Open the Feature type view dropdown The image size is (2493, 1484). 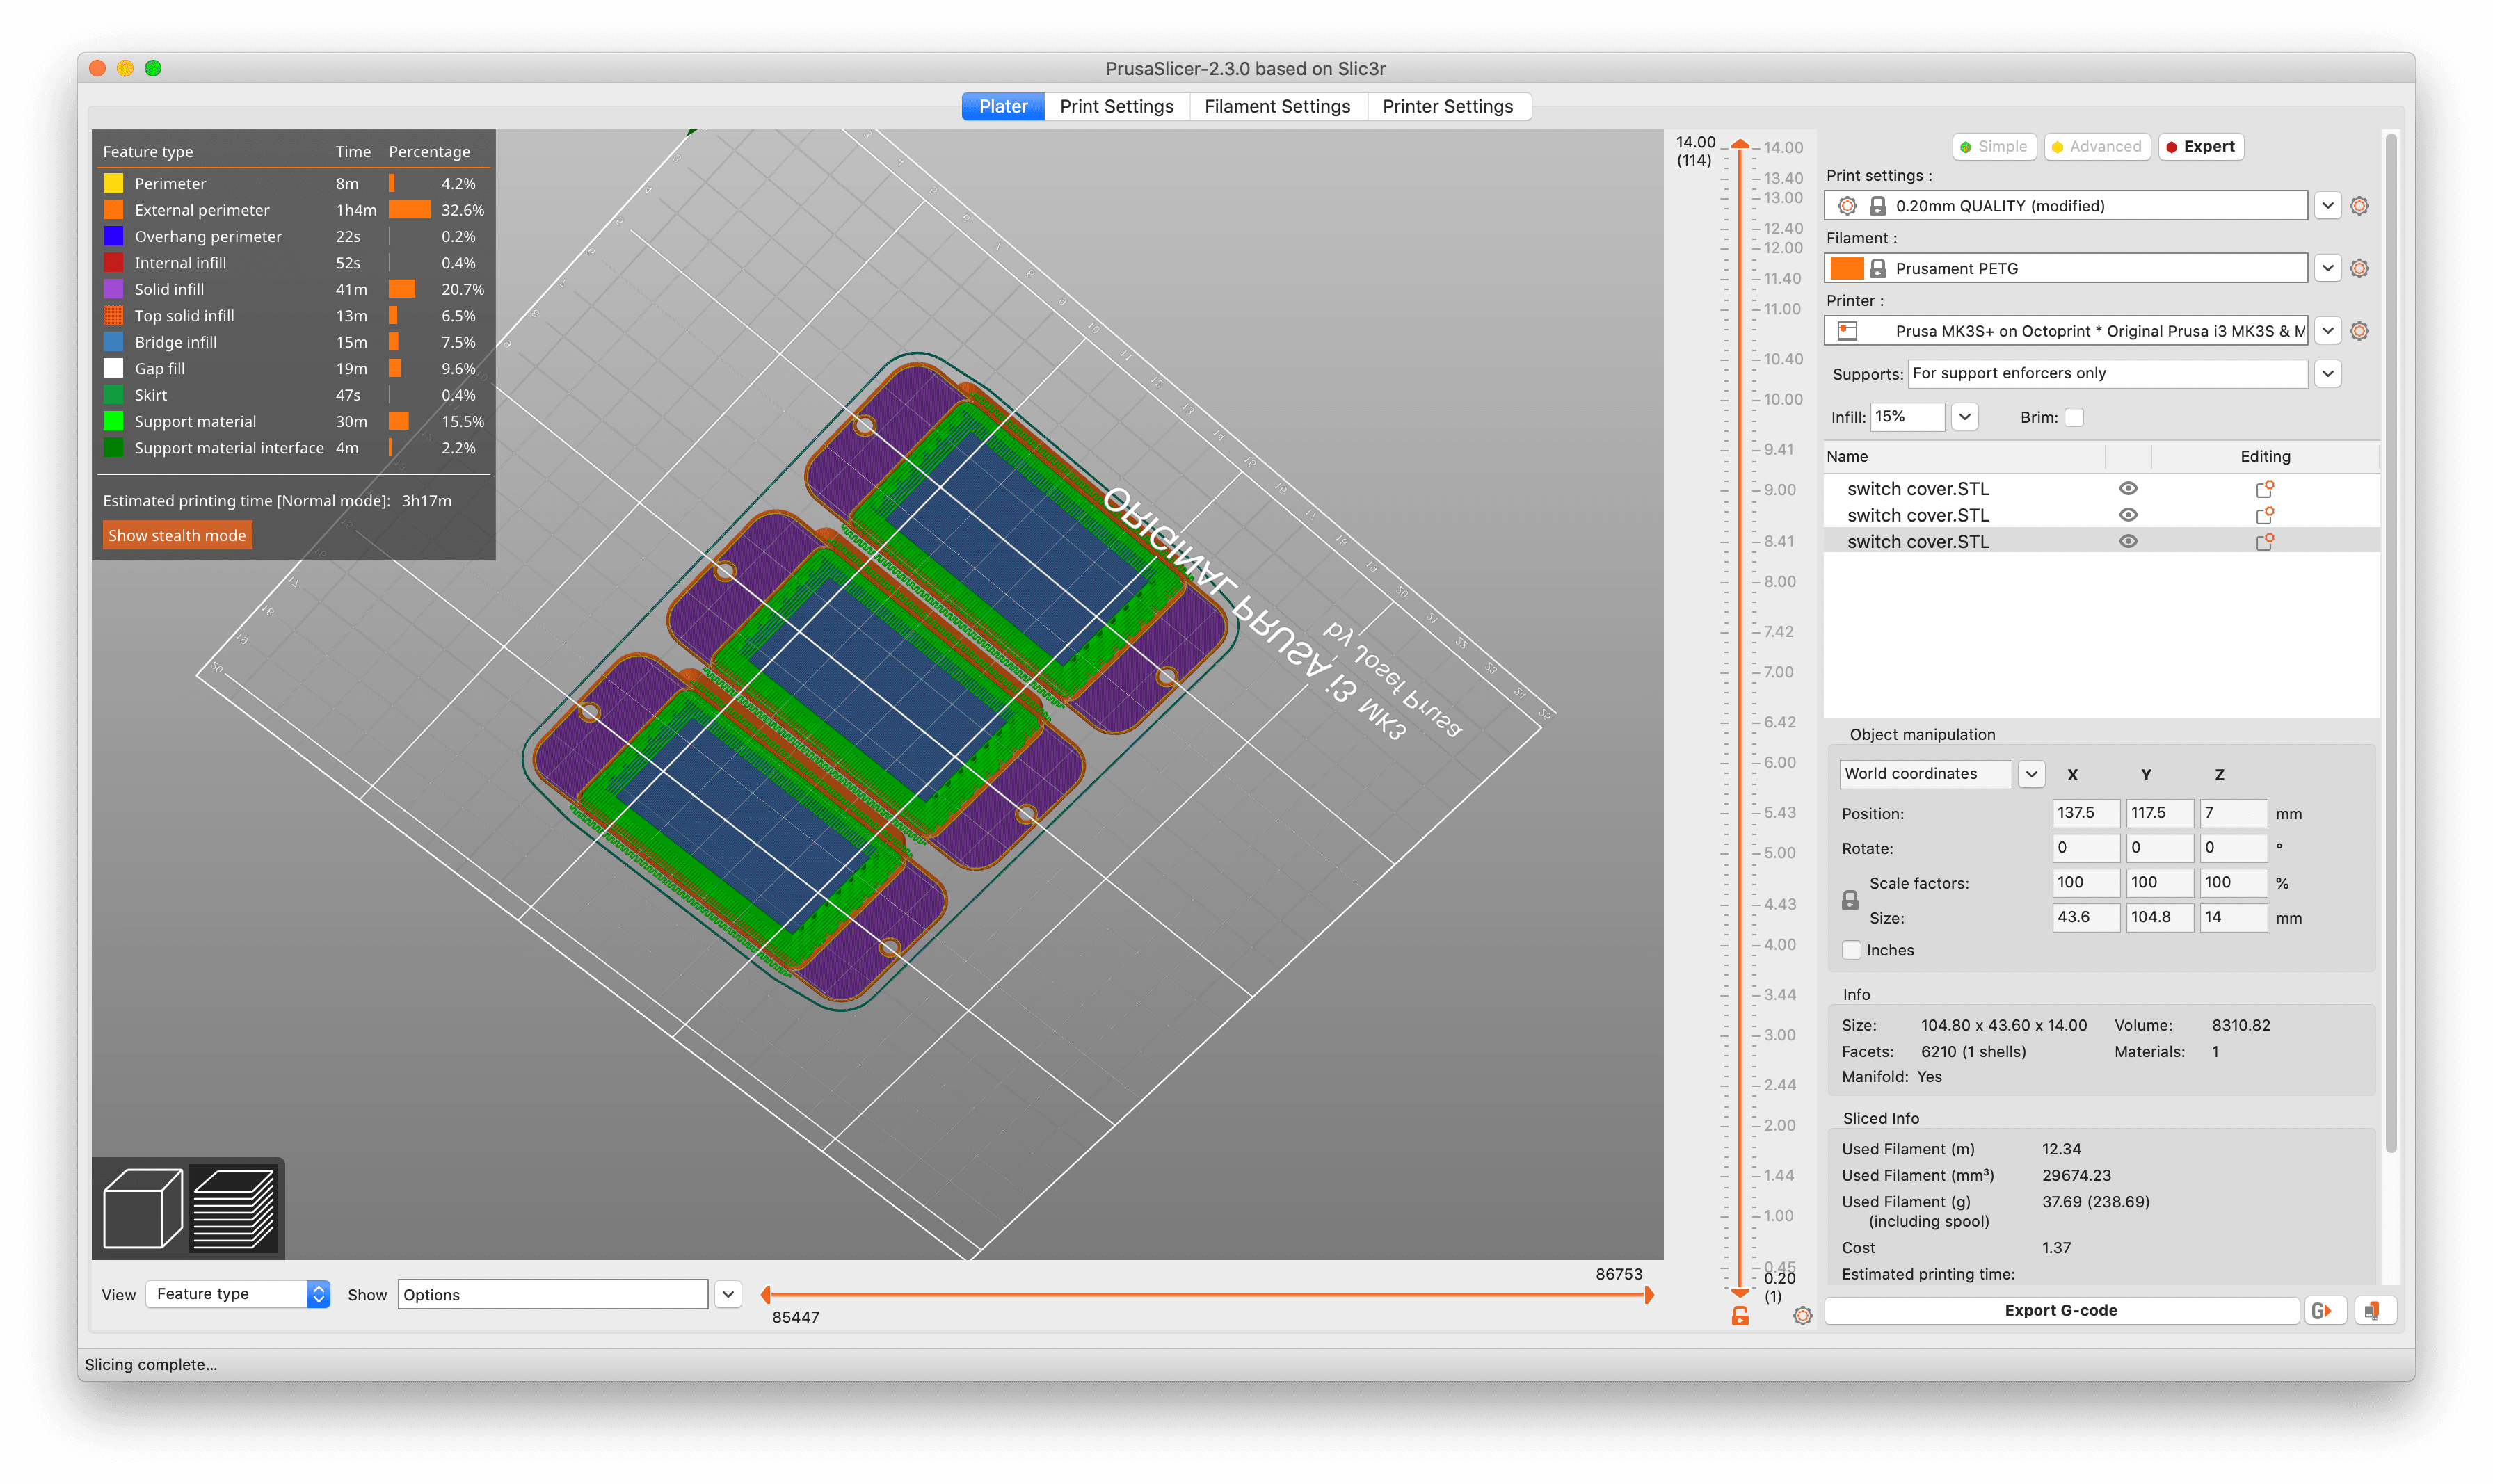pos(238,1294)
